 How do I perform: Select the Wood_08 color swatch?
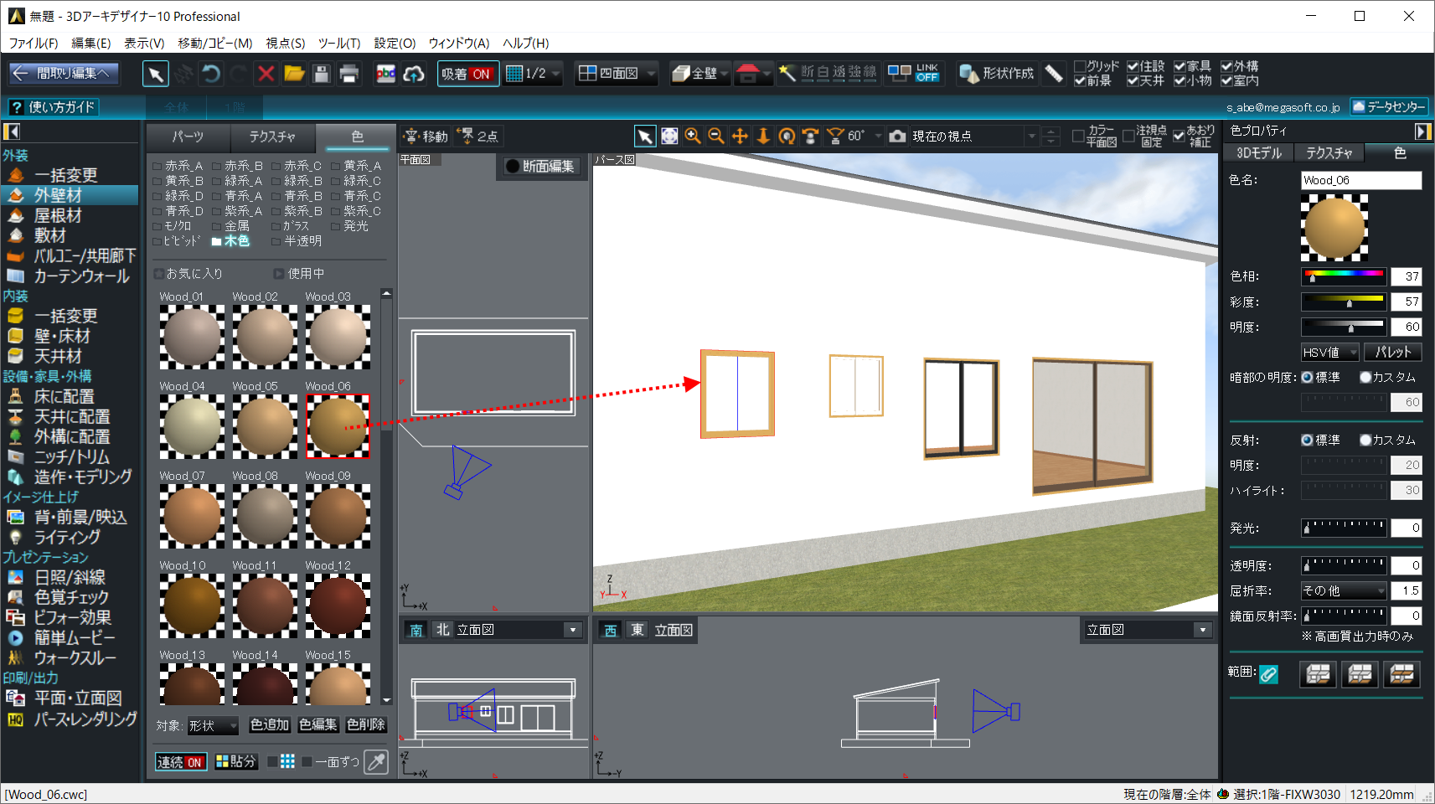265,516
